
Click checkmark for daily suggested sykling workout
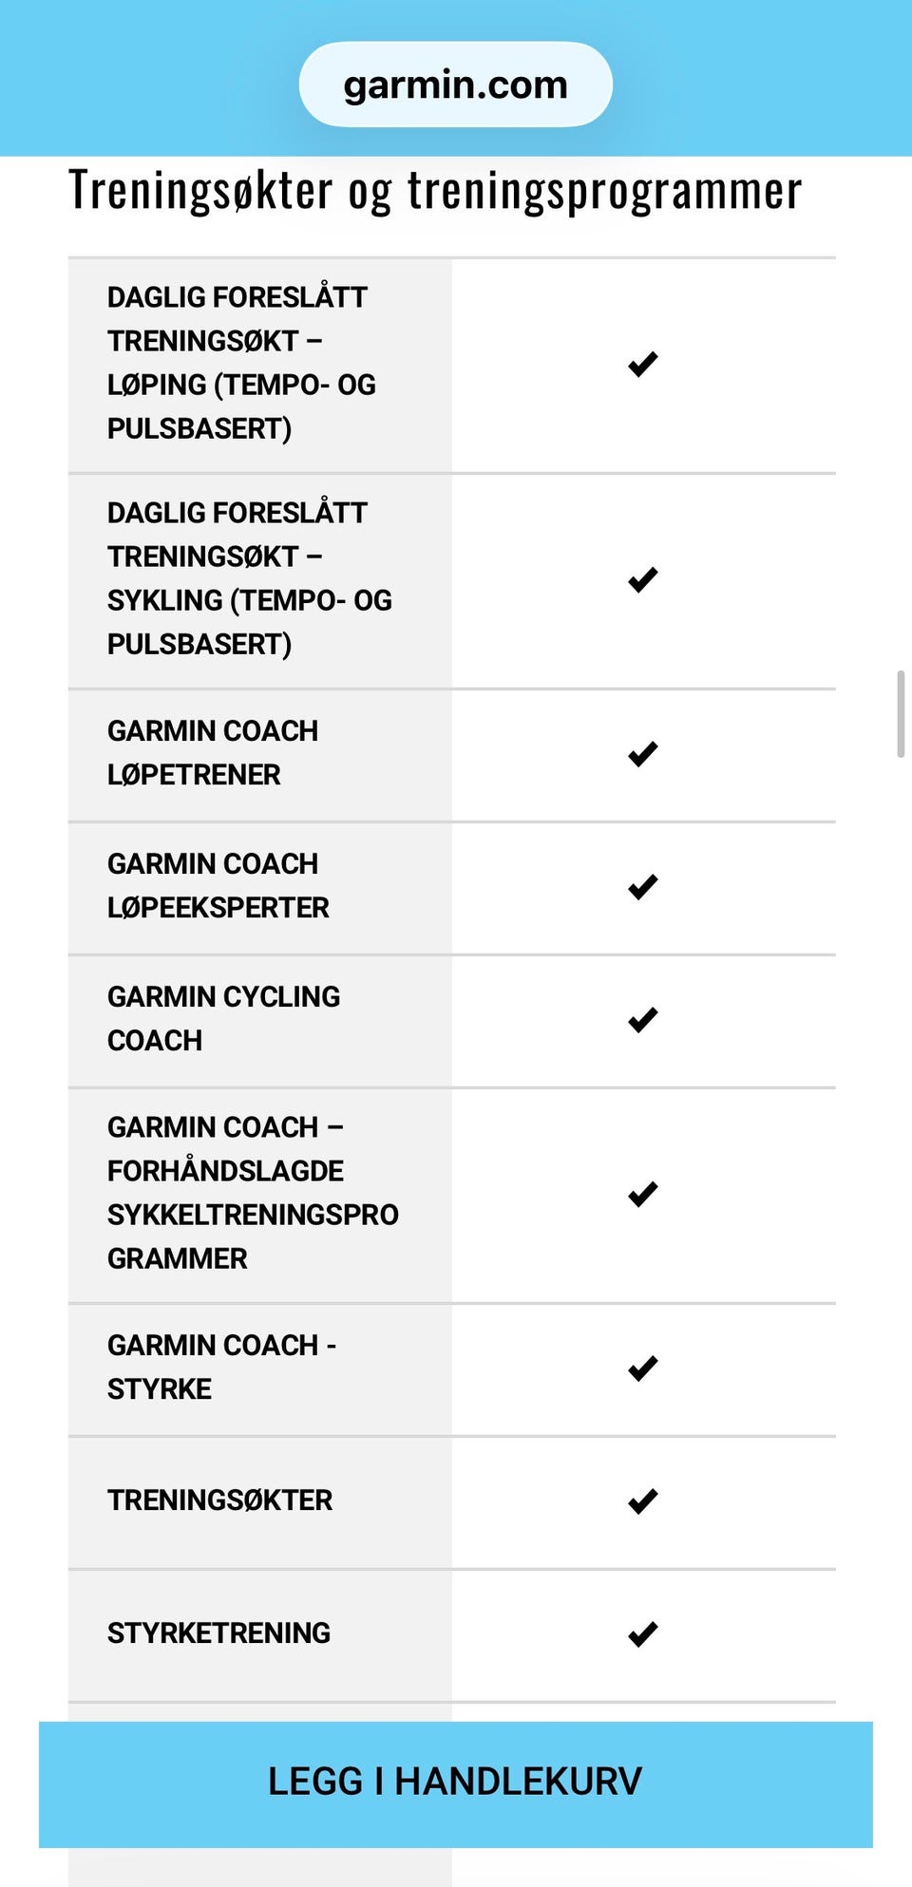643,579
